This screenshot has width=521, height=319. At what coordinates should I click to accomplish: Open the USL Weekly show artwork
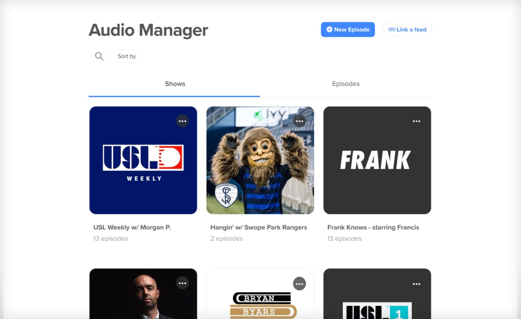click(x=143, y=160)
